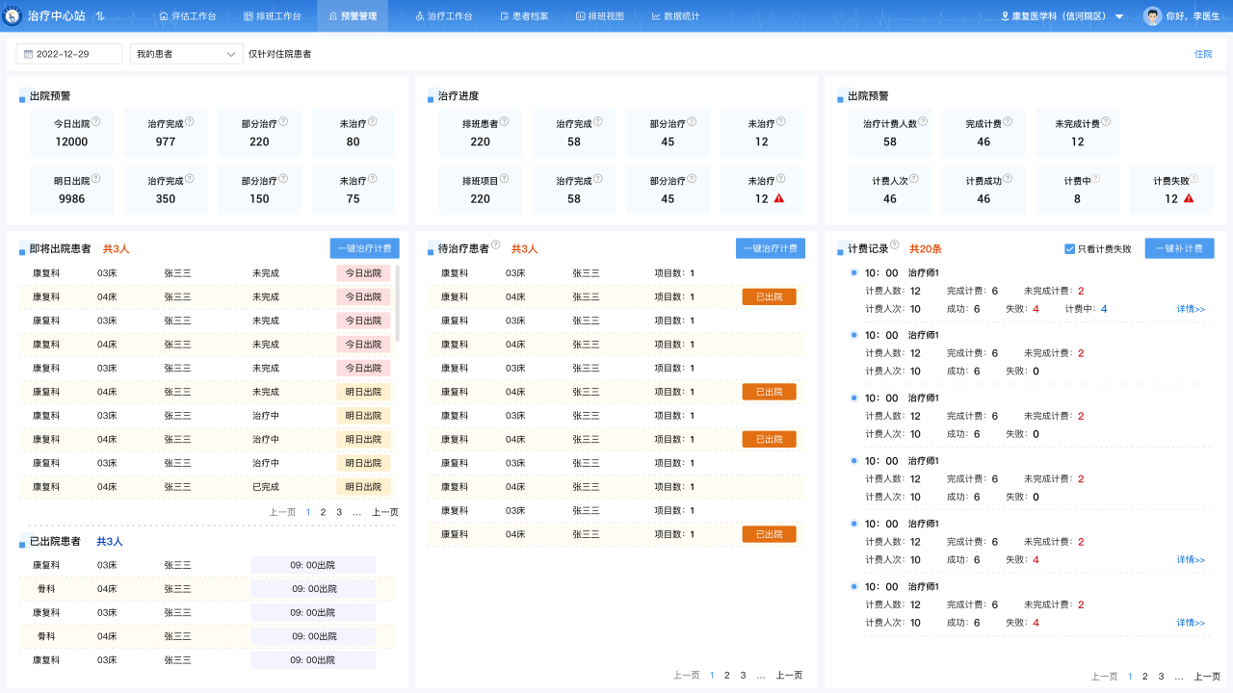Image resolution: width=1233 pixels, height=693 pixels.
Task: Click the help icon next to 计费成功
Action: click(1009, 179)
